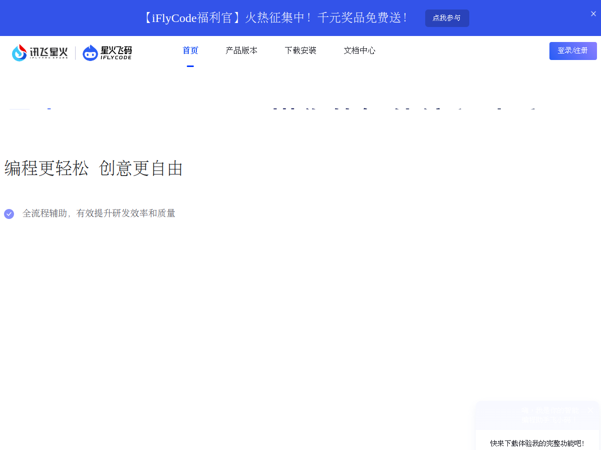Click the 全流程辅助，有效提升研发效率和质量 text
The width and height of the screenshot is (601, 450).
point(99,213)
